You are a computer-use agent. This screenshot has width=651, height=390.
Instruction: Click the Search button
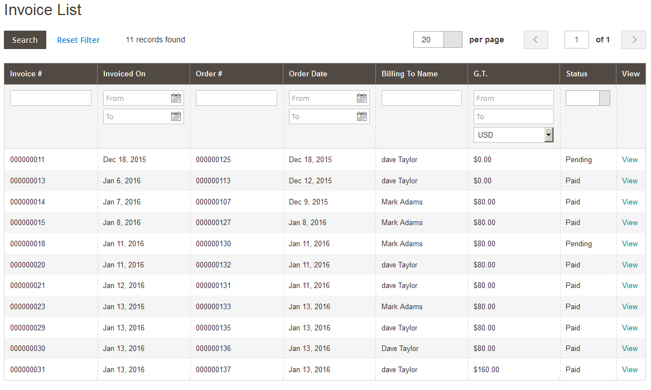25,40
